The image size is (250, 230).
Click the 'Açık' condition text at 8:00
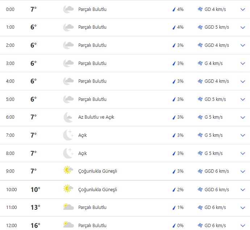tap(82, 153)
